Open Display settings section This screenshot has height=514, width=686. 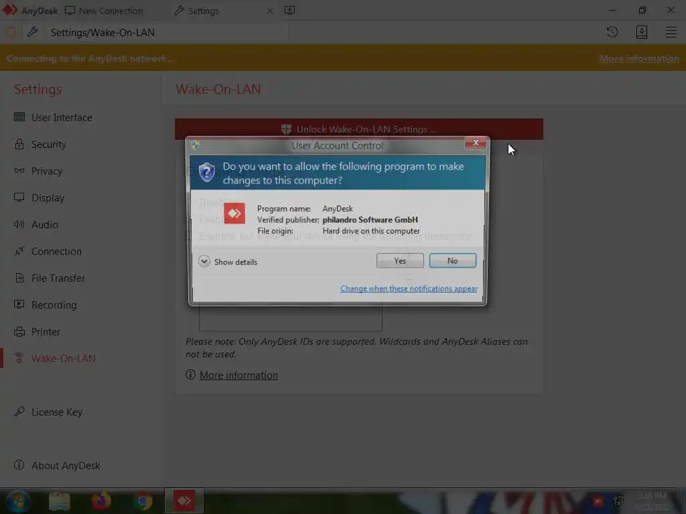tap(48, 198)
